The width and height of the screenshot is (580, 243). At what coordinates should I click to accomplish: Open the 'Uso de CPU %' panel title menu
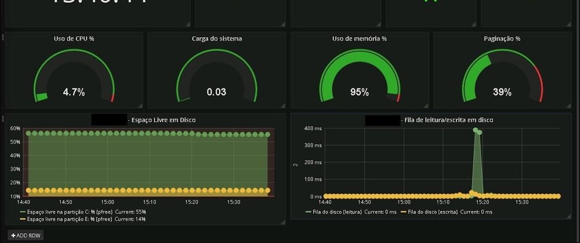point(74,39)
